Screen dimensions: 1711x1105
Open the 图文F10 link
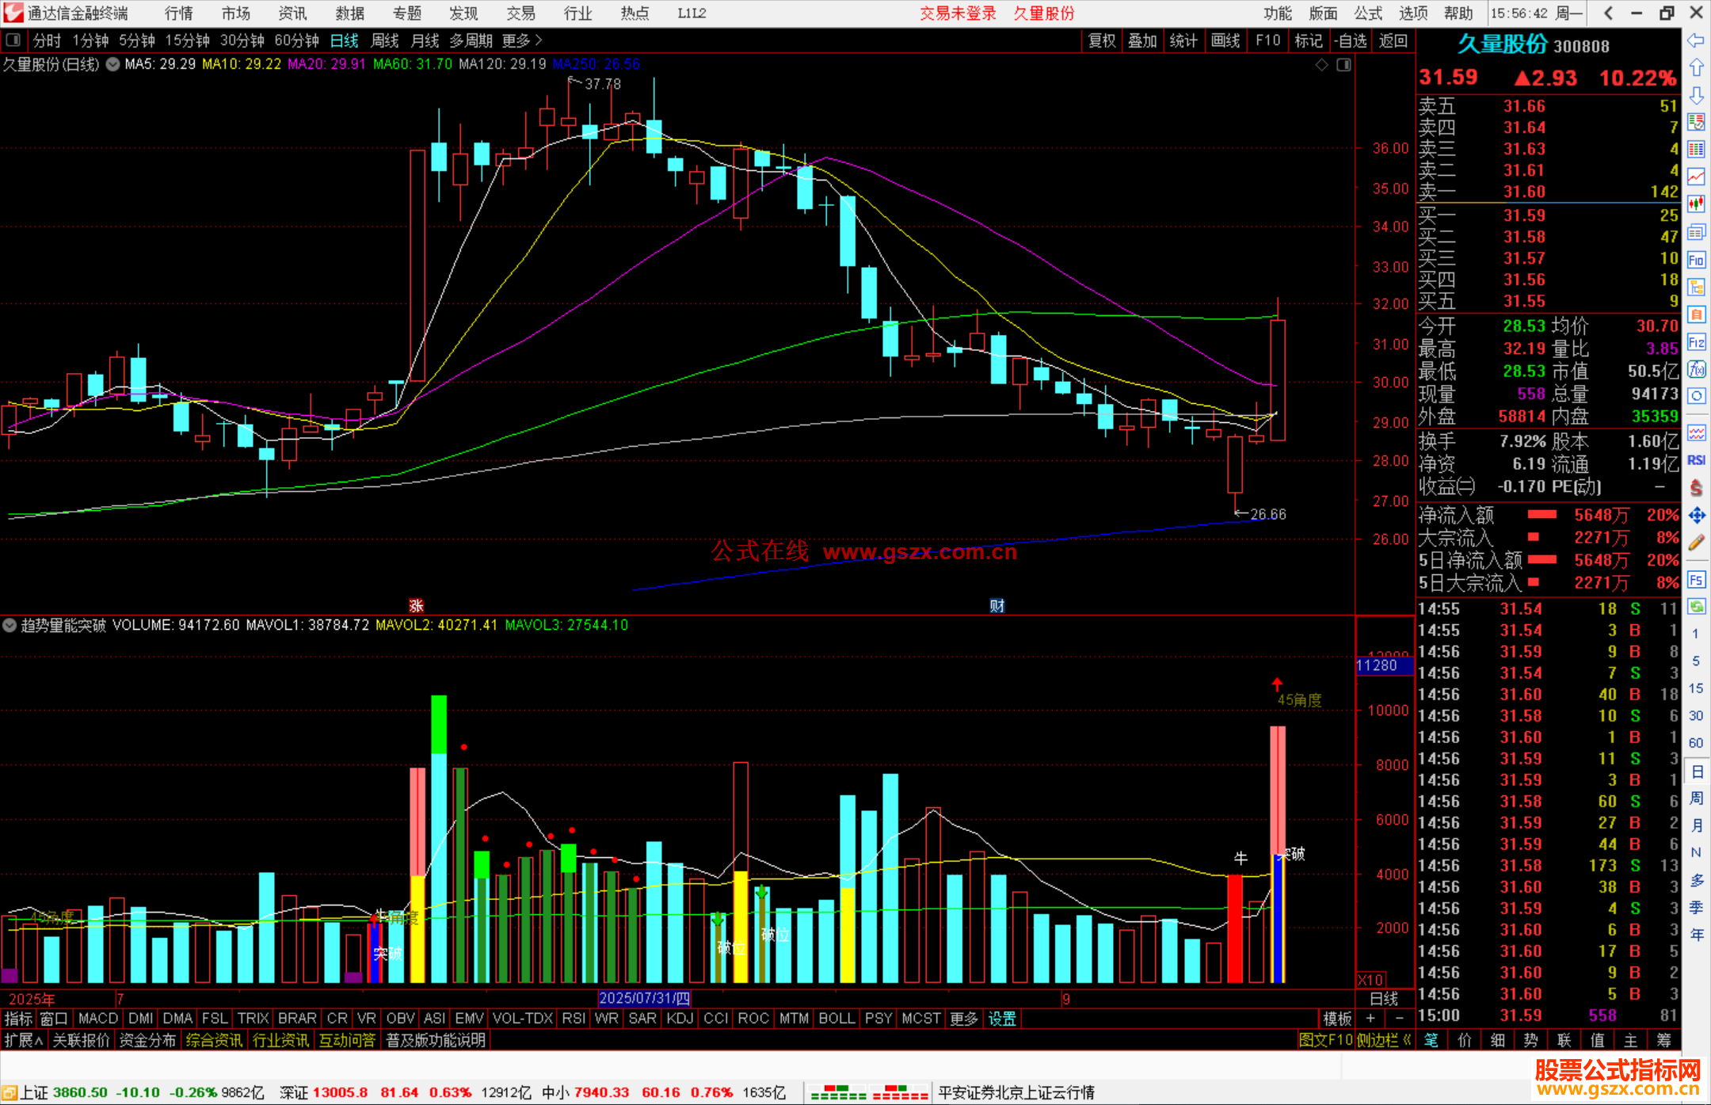click(x=1325, y=1040)
